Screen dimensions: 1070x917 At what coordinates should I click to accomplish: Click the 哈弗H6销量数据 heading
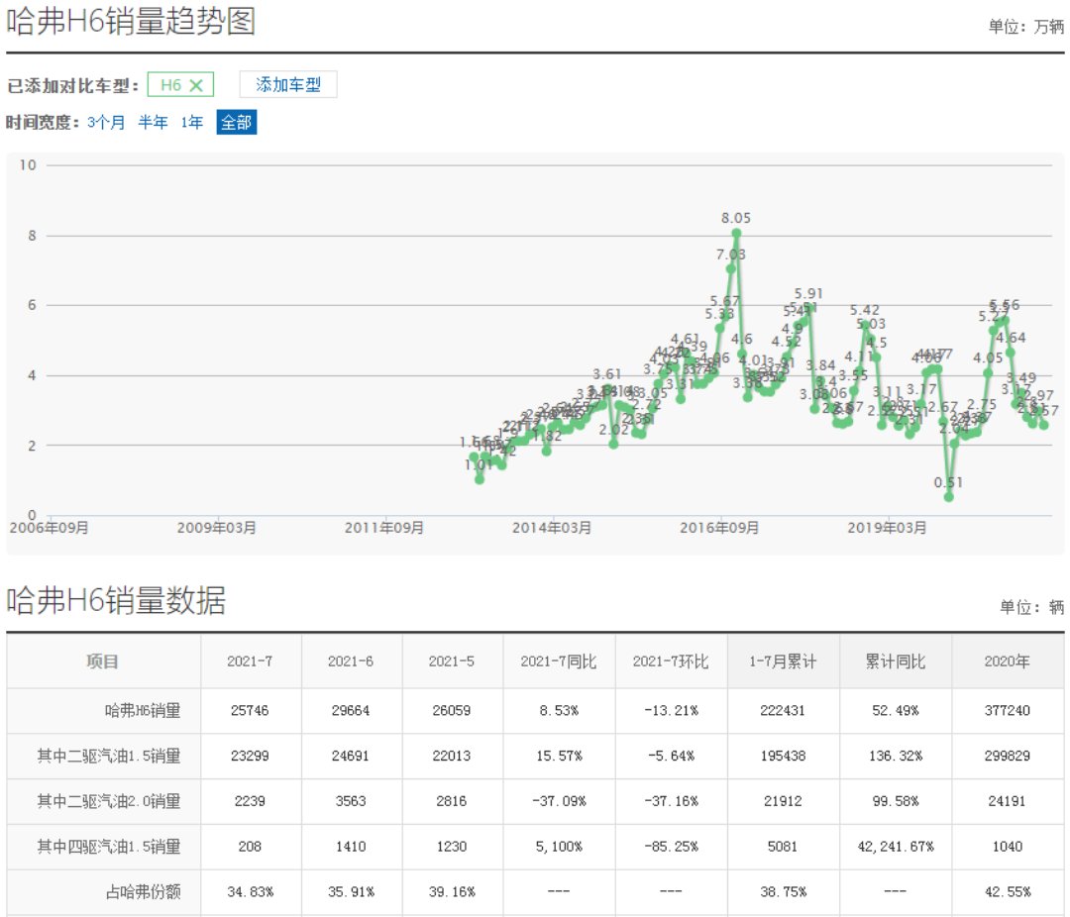[116, 600]
